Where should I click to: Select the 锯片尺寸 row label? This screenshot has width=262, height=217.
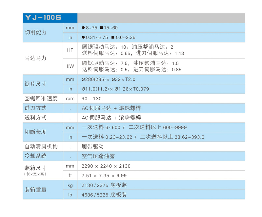(x=36, y=84)
